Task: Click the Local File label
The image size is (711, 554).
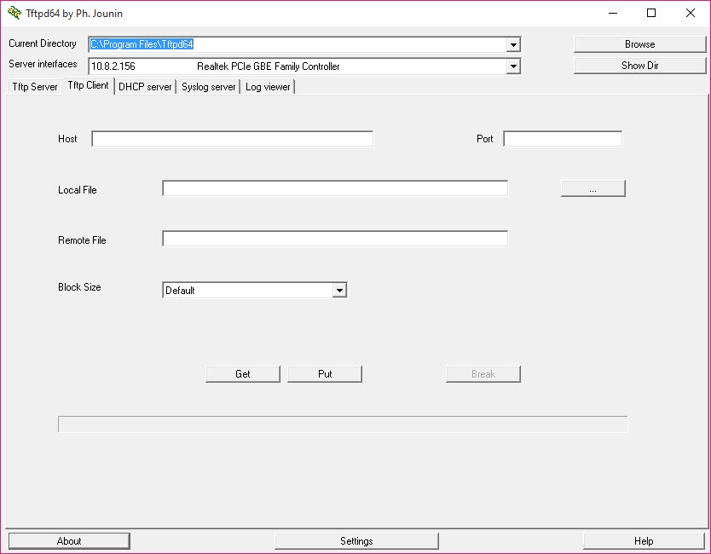Action: point(77,190)
